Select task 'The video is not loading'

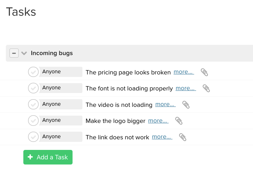pyautogui.click(x=119, y=105)
